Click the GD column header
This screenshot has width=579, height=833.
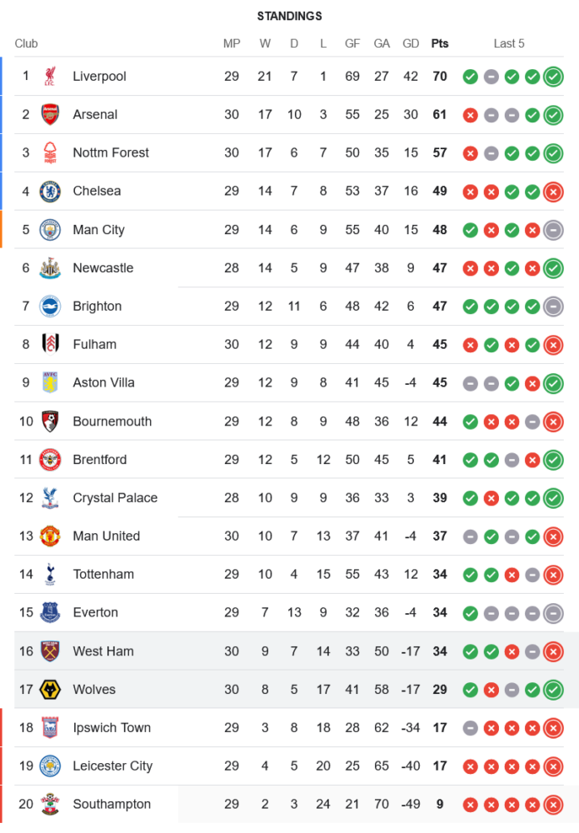(x=411, y=43)
